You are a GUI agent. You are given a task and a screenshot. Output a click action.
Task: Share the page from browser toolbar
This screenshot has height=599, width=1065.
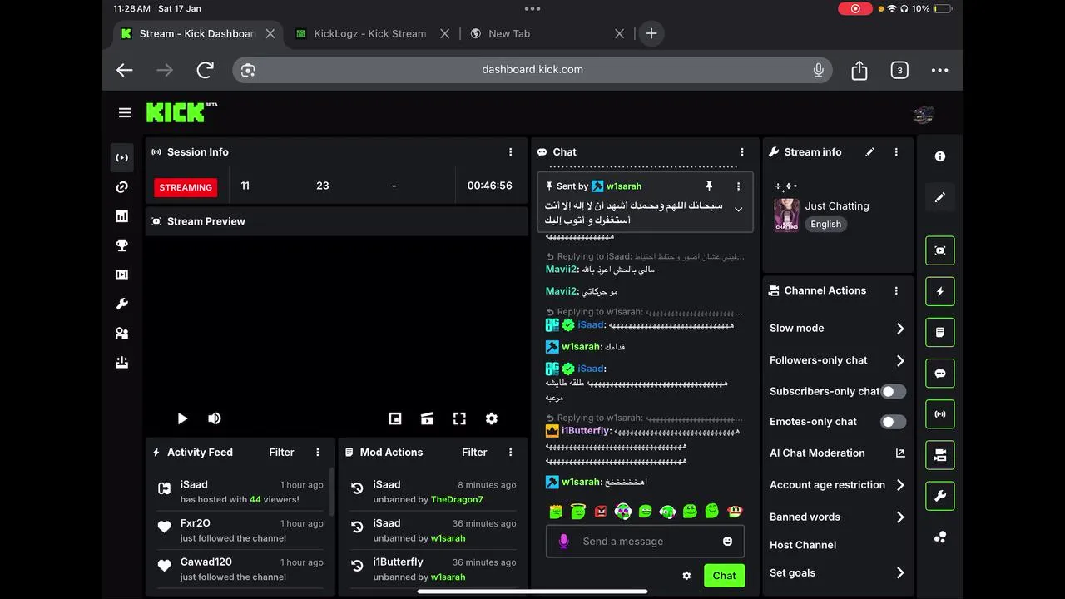click(859, 70)
